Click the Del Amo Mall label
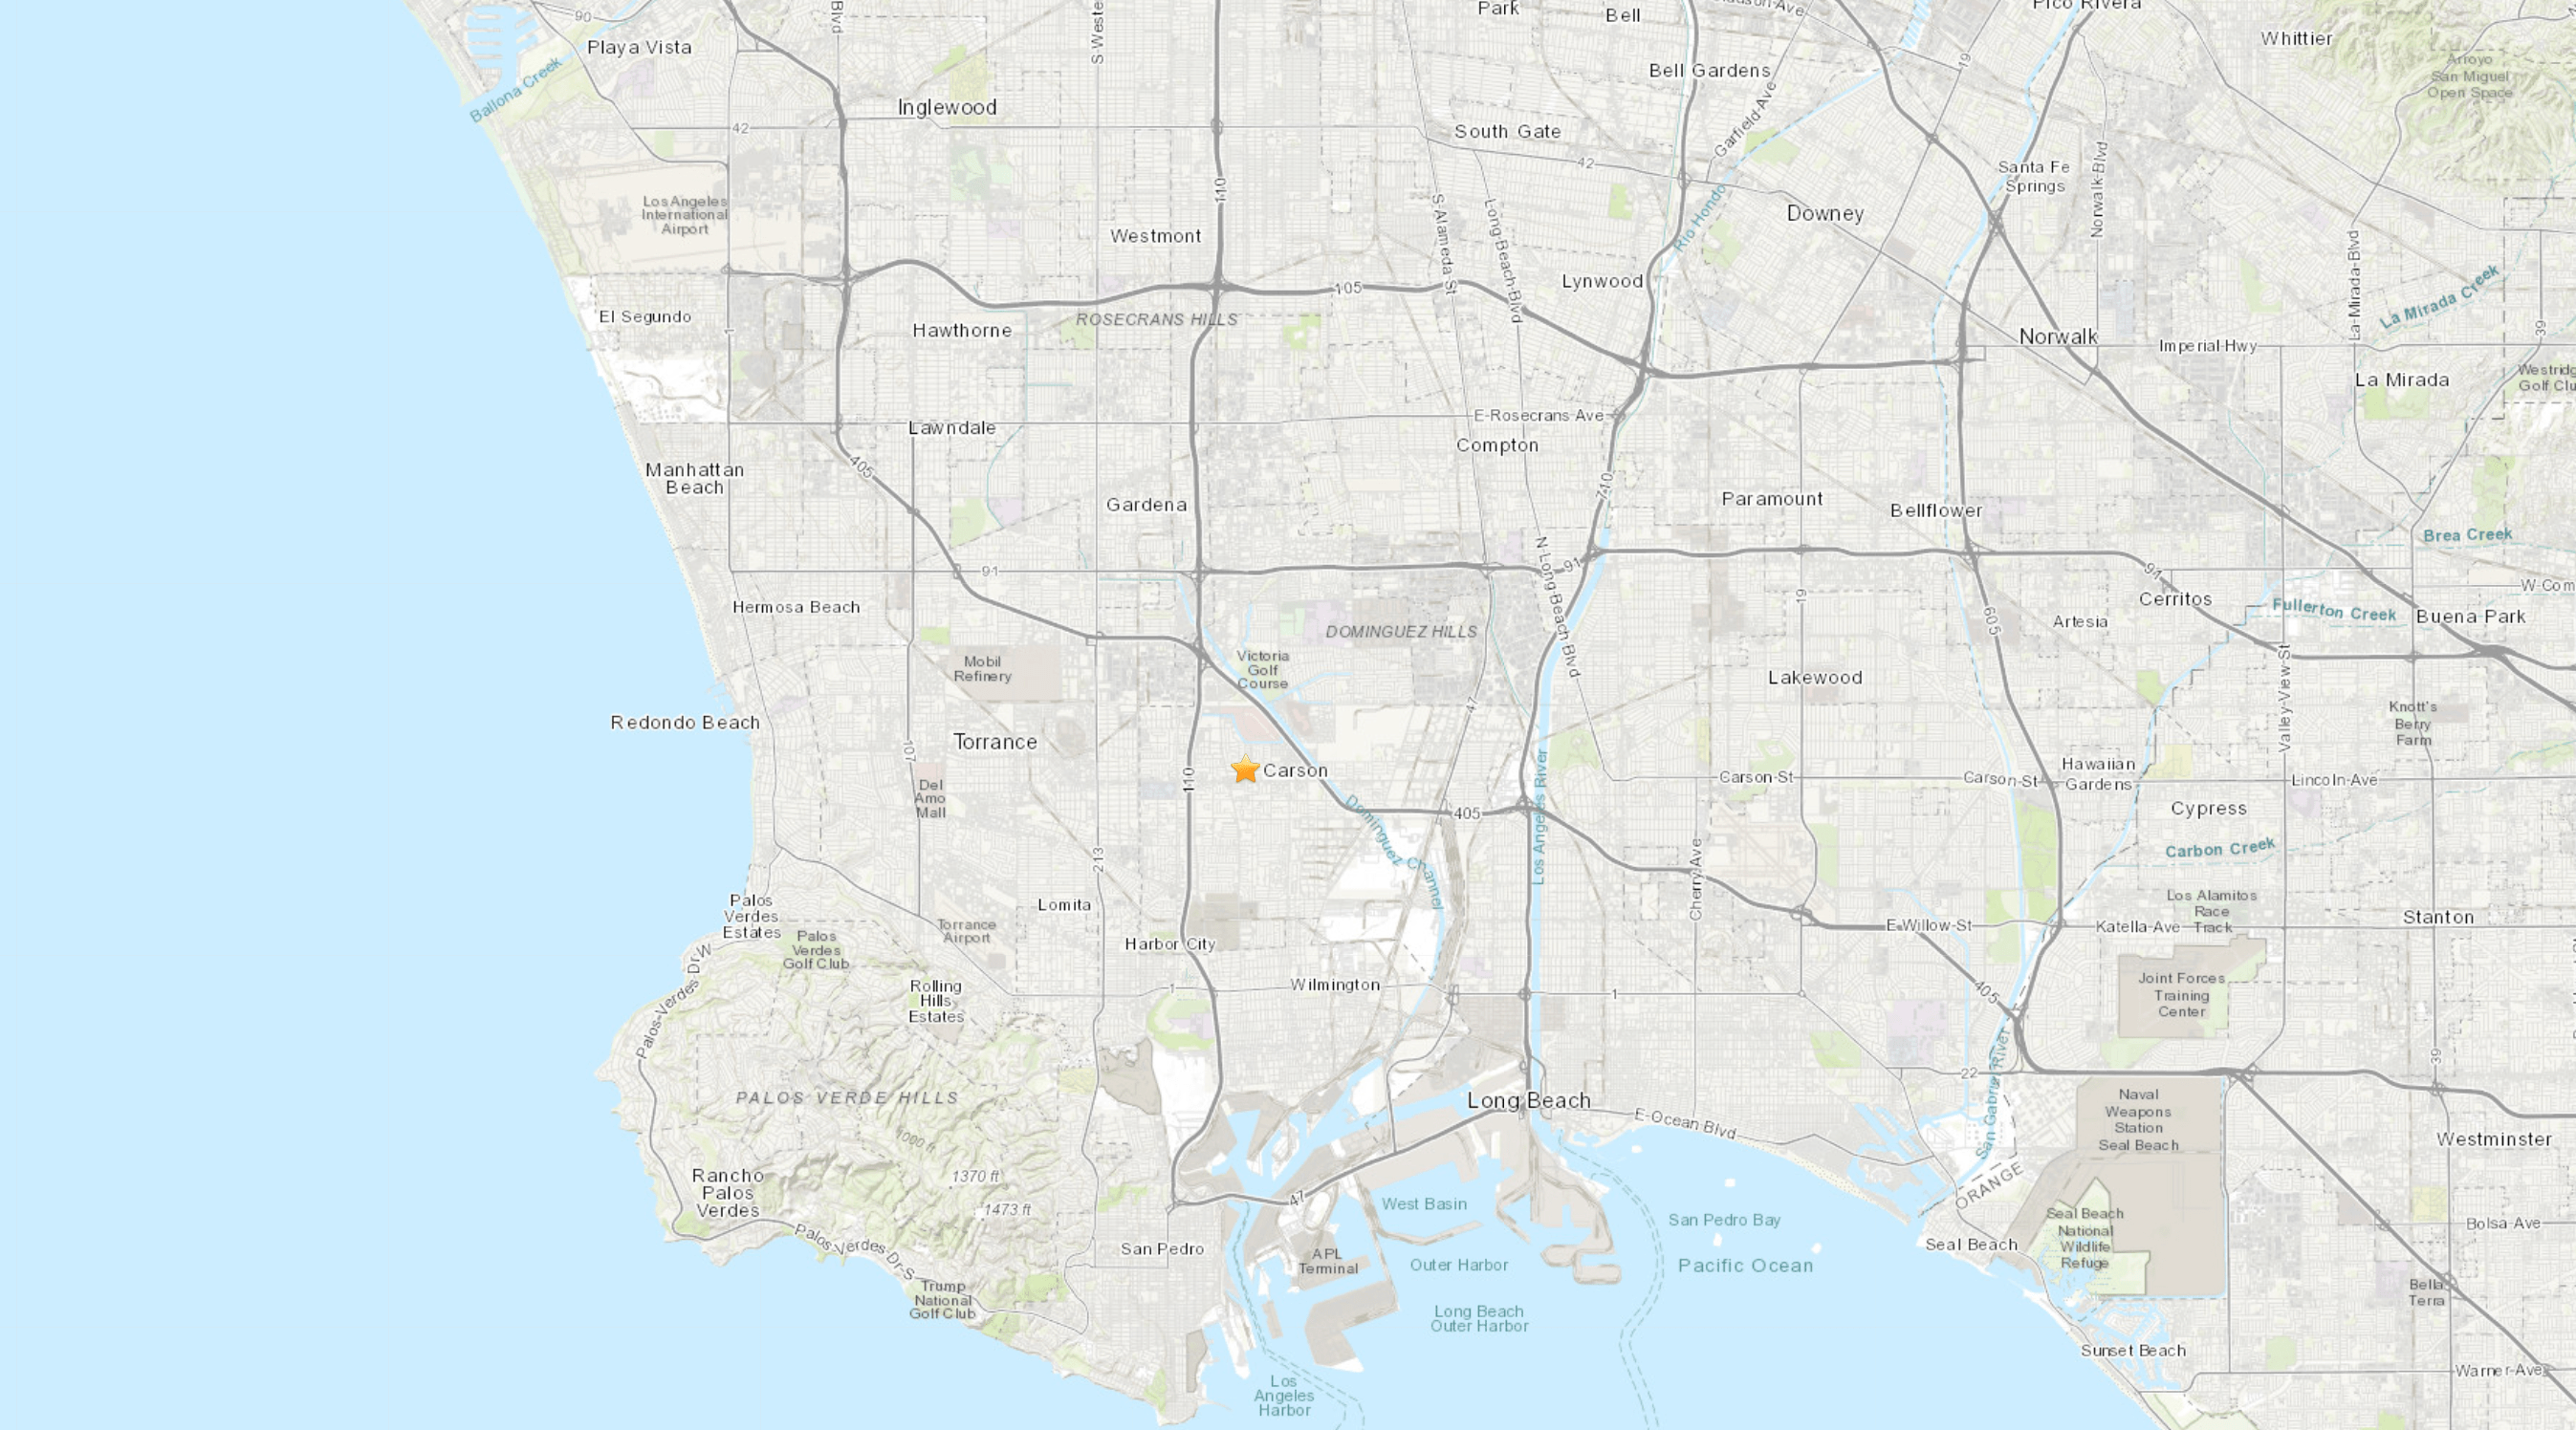 point(930,799)
